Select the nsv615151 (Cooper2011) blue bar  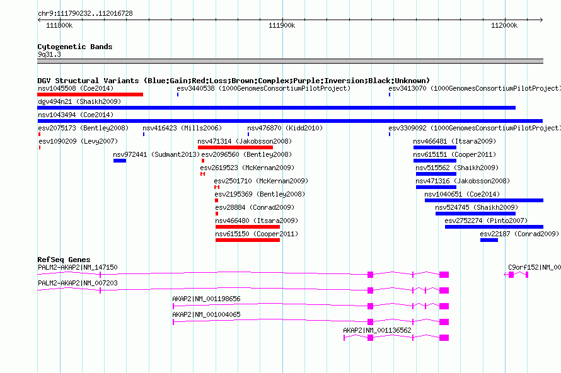pyautogui.click(x=435, y=161)
